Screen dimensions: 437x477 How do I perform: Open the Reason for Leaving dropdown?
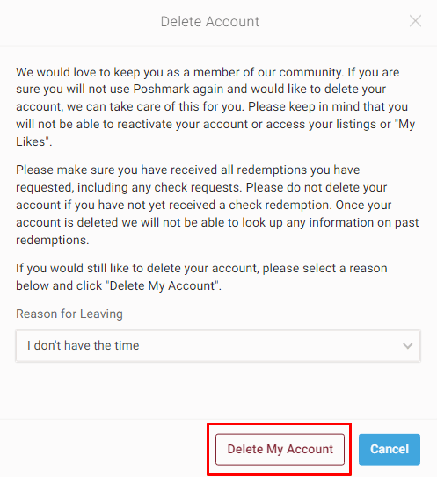218,346
